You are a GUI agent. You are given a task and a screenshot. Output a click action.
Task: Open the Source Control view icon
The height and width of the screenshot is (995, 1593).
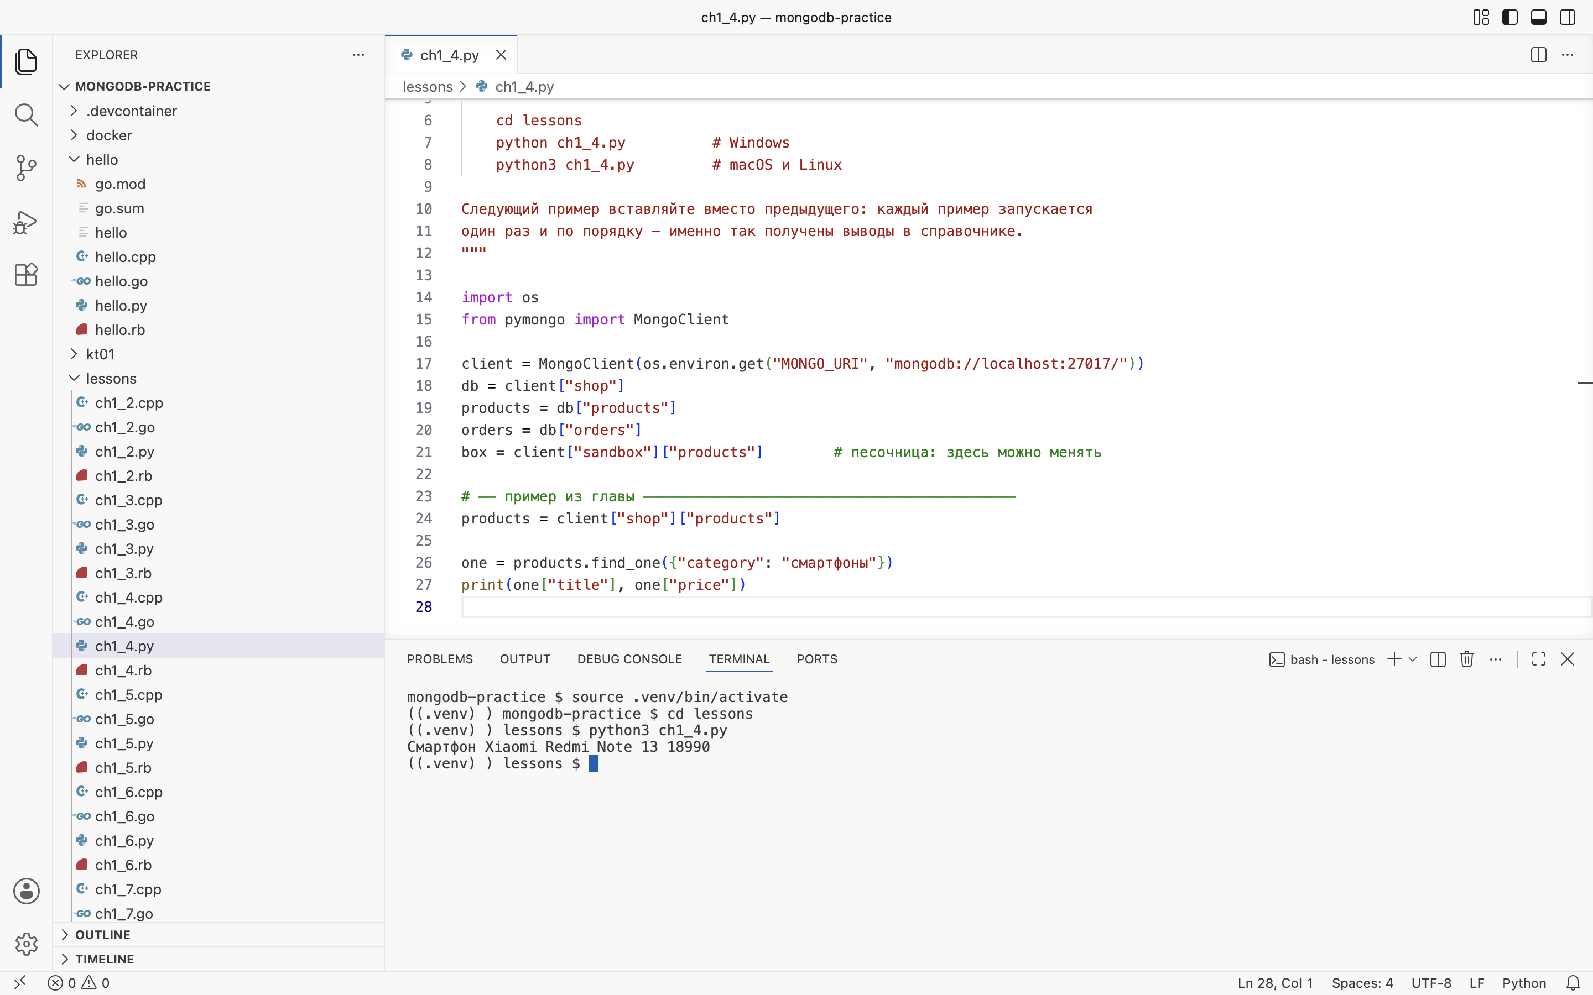(x=25, y=169)
